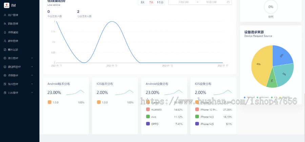Expand the 项目管理 submenu chevron
Screen dimensions: 305x142
32,84
